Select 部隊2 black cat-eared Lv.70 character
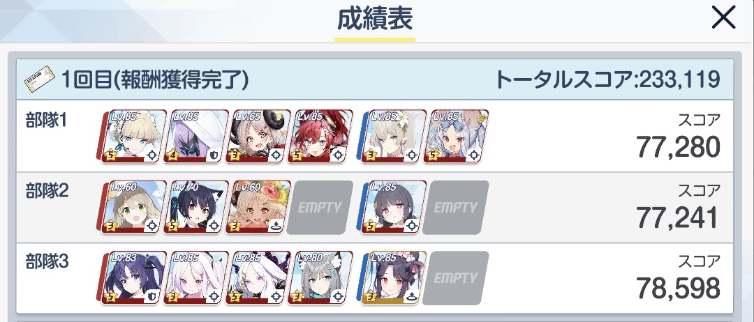Image resolution: width=754 pixels, height=322 pixels. coord(195,207)
